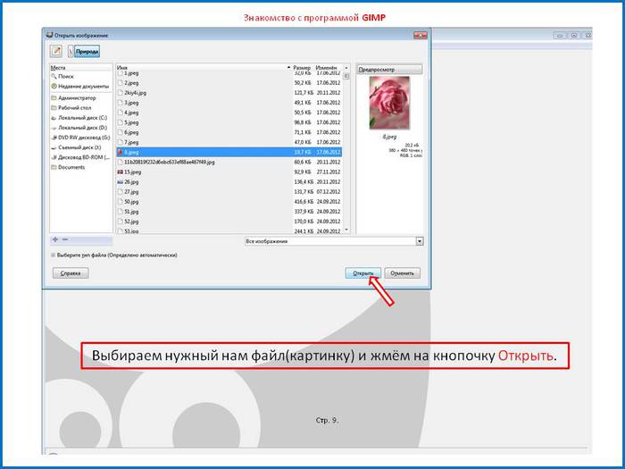The image size is (625, 469).
Task: Click the 27.11.2012 date cell
Action: pos(329,172)
